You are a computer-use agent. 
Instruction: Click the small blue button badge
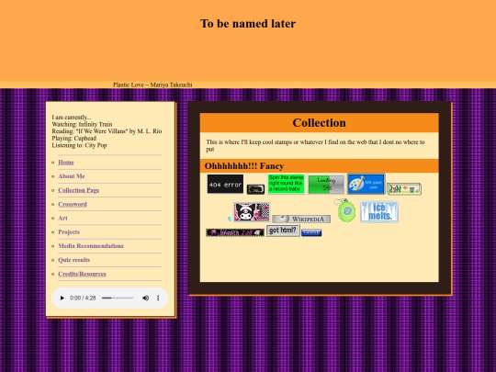(x=311, y=232)
